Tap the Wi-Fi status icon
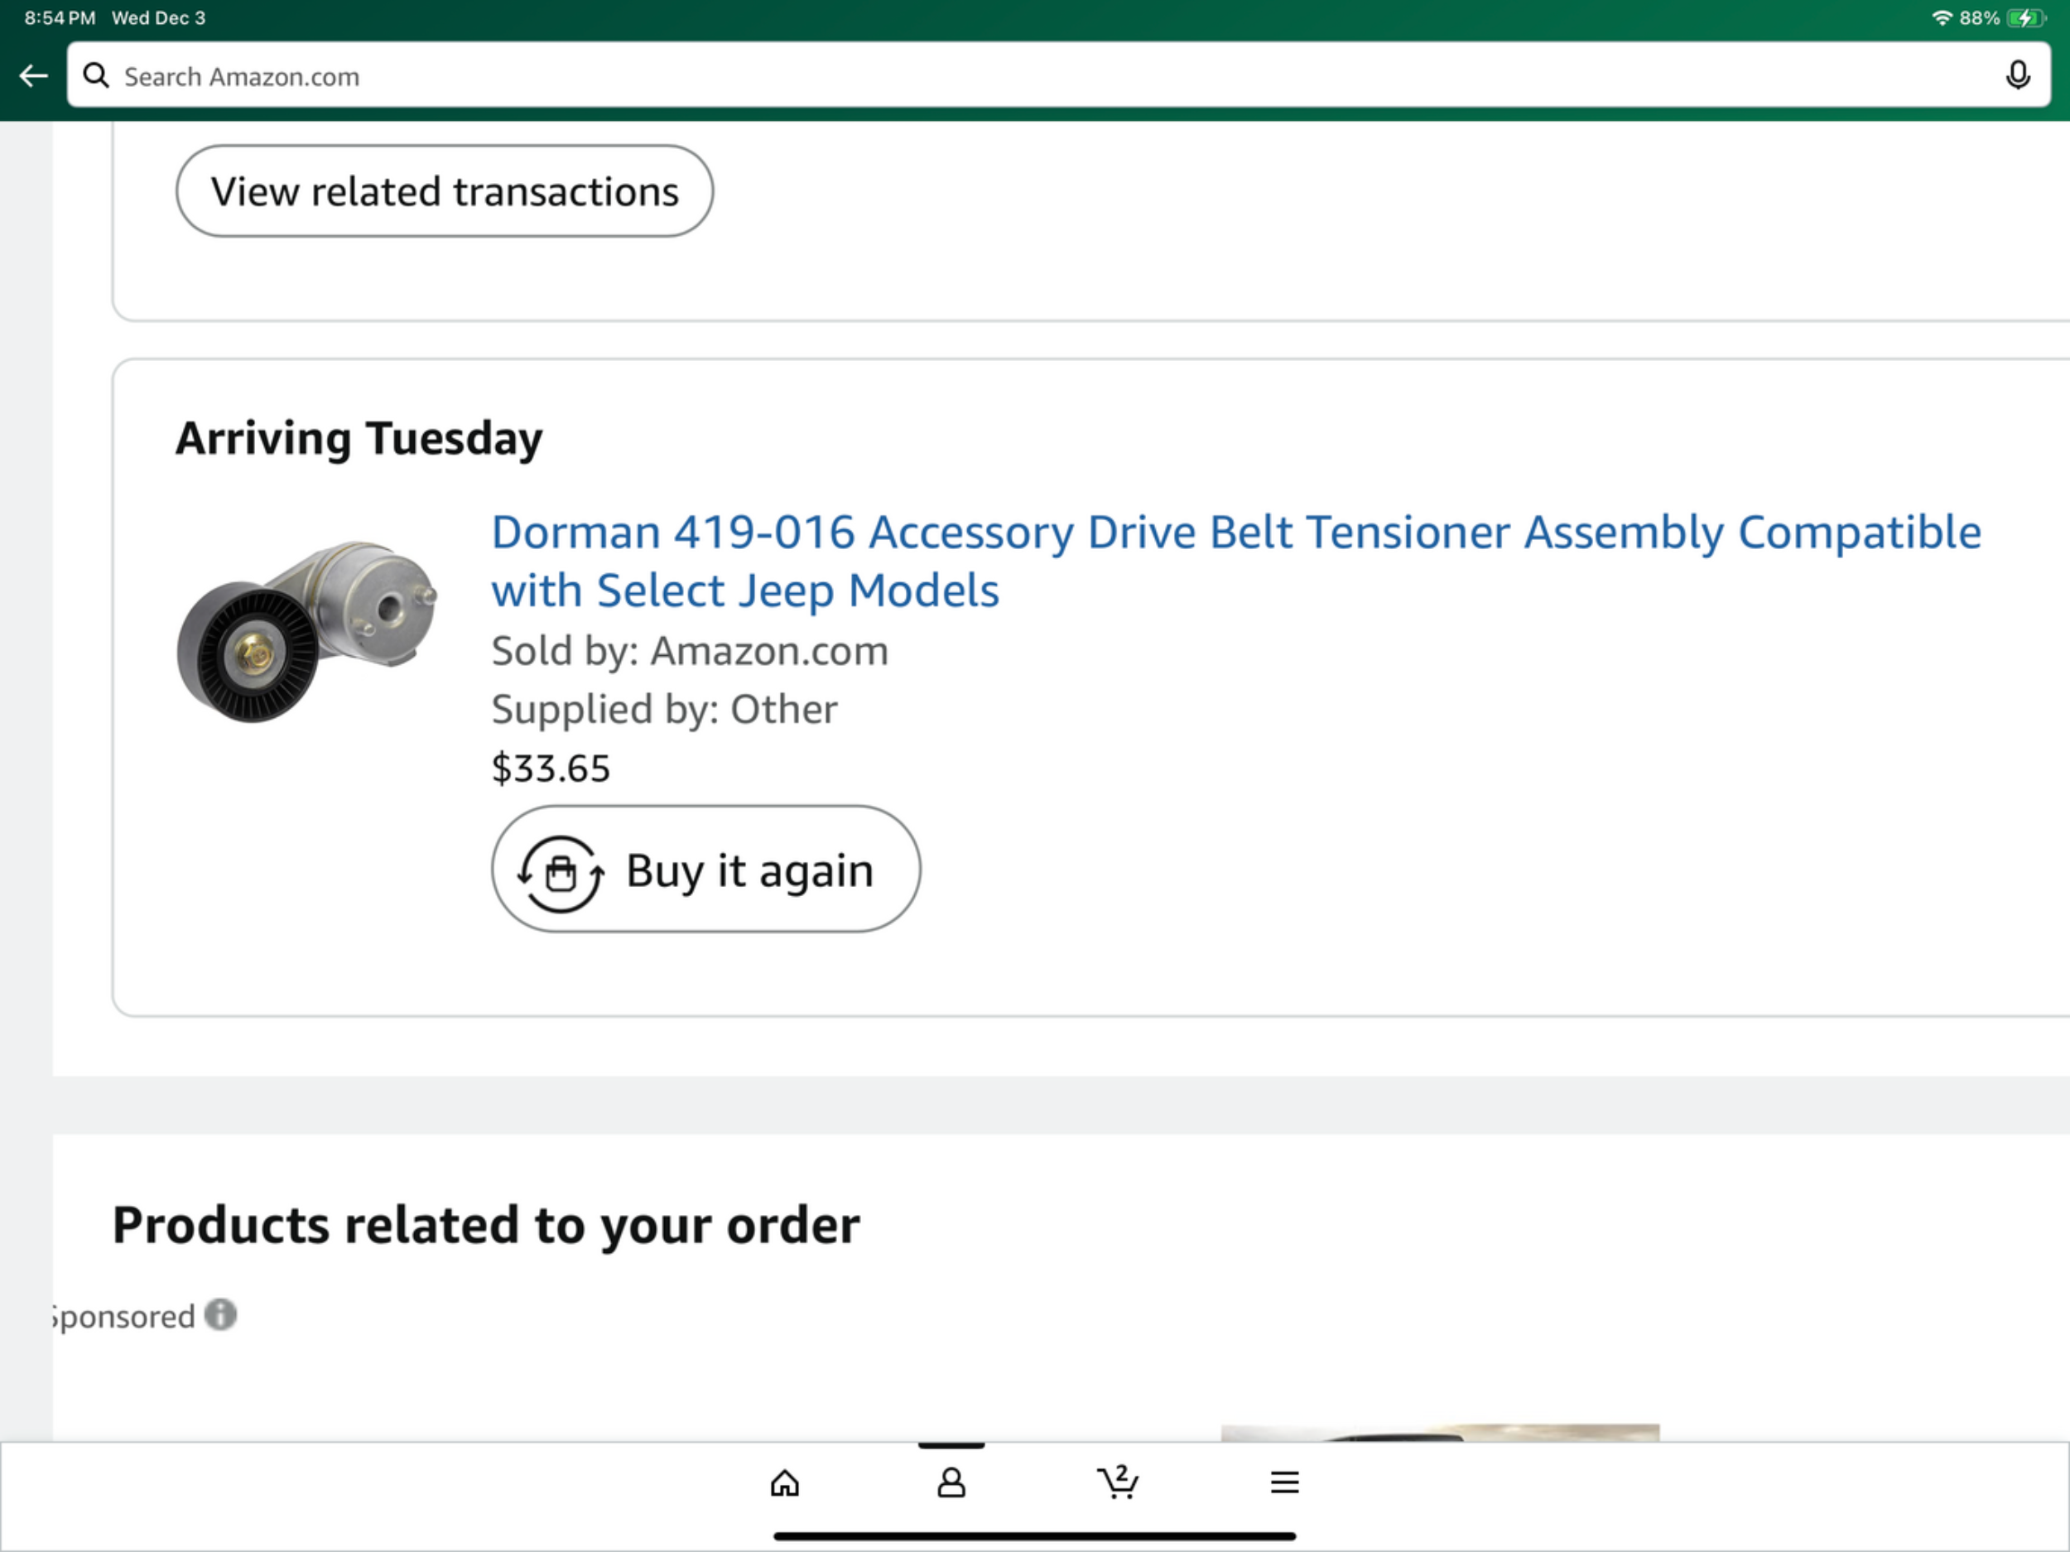 (x=1942, y=17)
